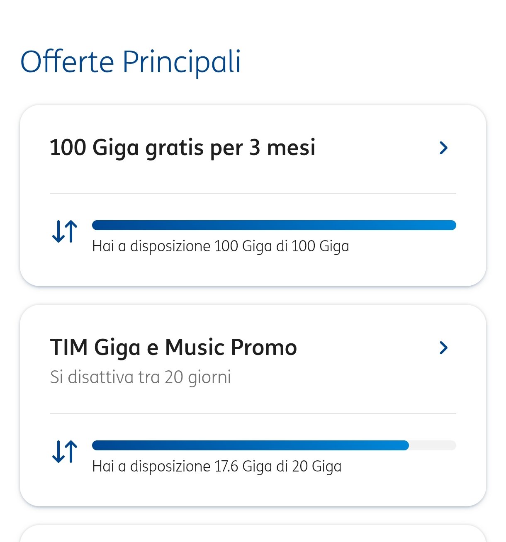Click the full 100 Giga usage bar
Screen dimensions: 506x542
(274, 225)
